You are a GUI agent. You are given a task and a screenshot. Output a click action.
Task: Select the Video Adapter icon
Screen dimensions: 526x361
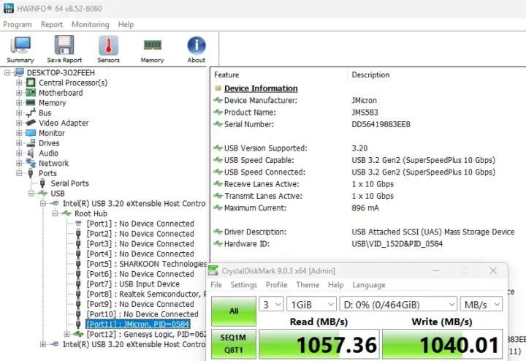(x=31, y=123)
